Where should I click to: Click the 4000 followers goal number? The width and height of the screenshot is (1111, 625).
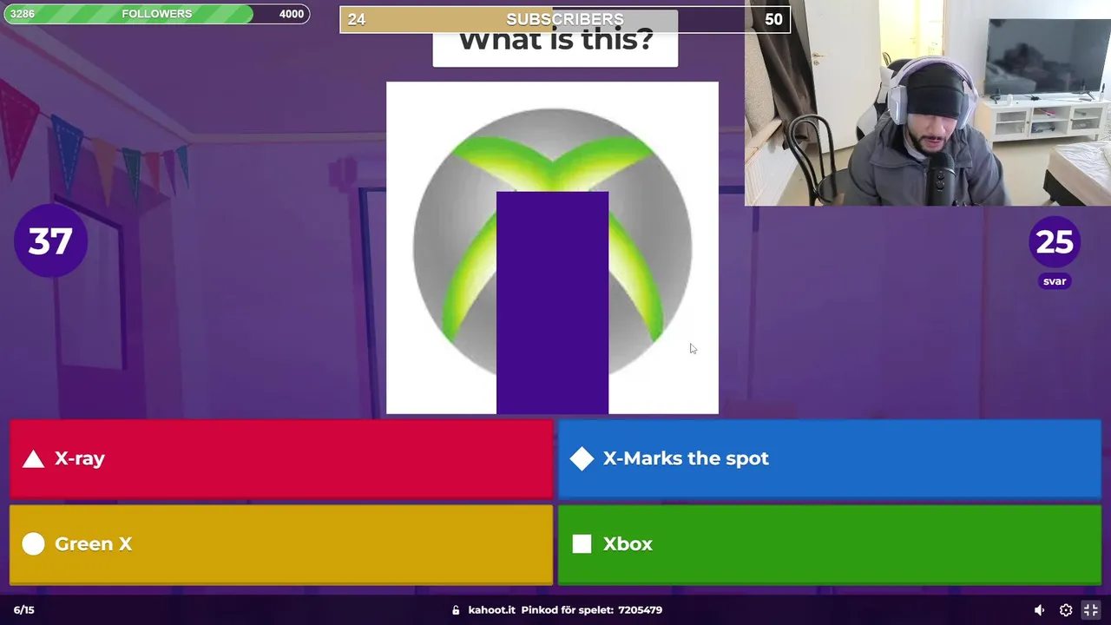point(292,14)
